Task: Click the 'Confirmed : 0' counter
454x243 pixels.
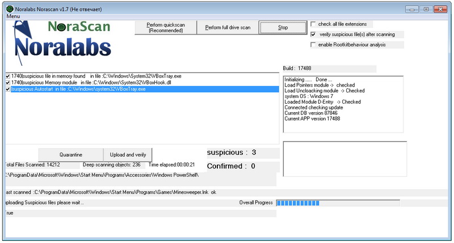Action: click(x=231, y=166)
